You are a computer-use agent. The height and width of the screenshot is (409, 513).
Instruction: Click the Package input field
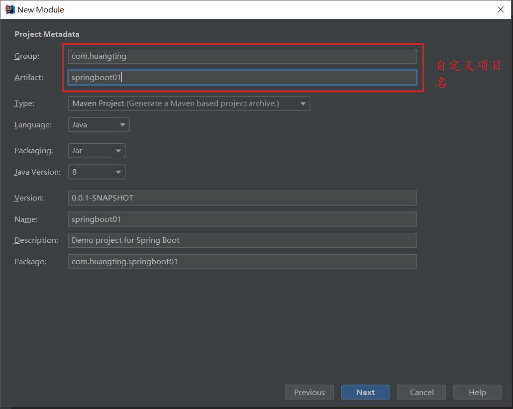(242, 262)
